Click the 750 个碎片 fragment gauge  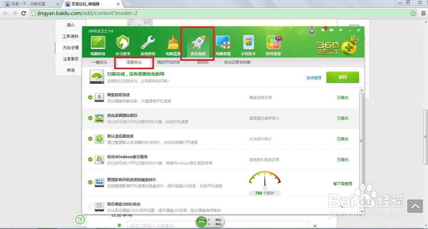click(265, 184)
